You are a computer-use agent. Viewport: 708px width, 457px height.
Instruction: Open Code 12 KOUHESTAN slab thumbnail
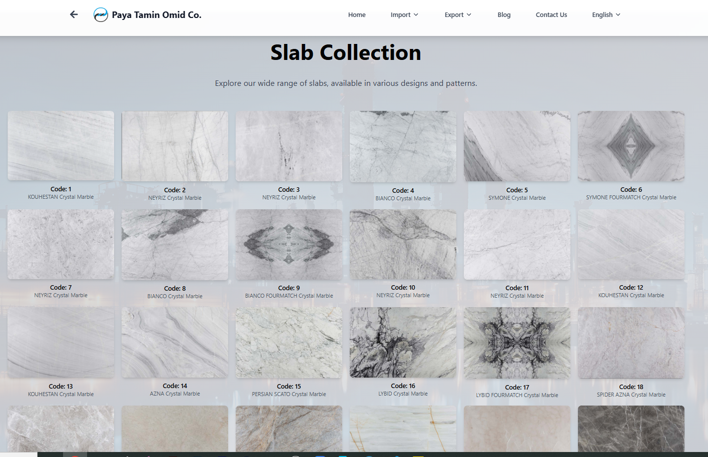coord(631,244)
